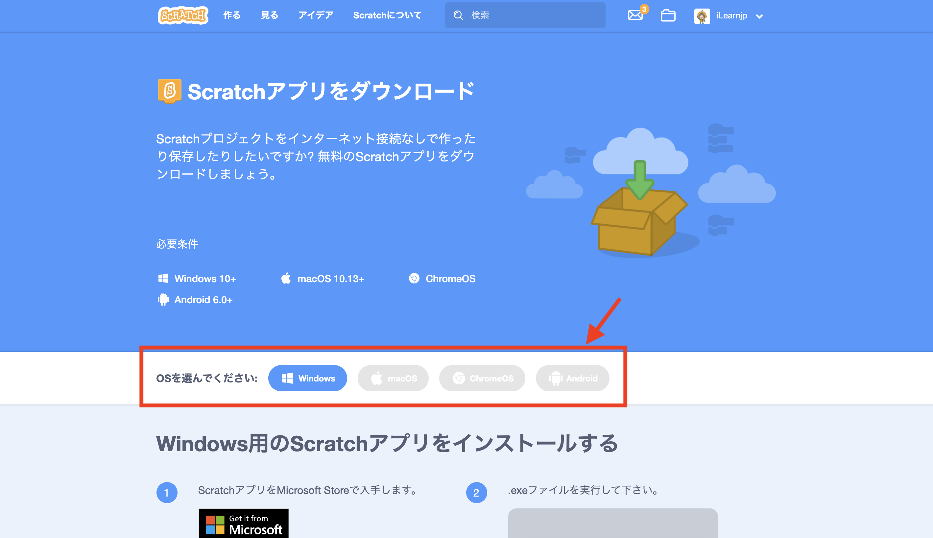Click the Android robot icon next to Android 6.0+

tap(163, 299)
